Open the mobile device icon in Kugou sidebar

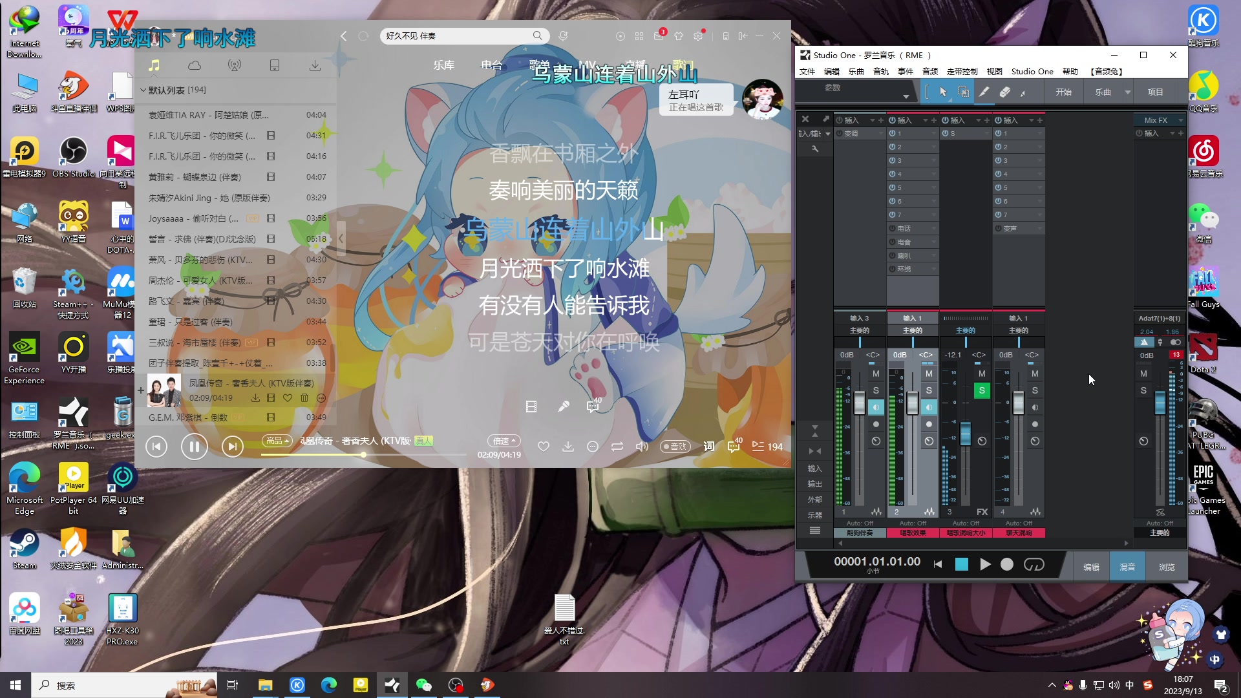tap(275, 65)
